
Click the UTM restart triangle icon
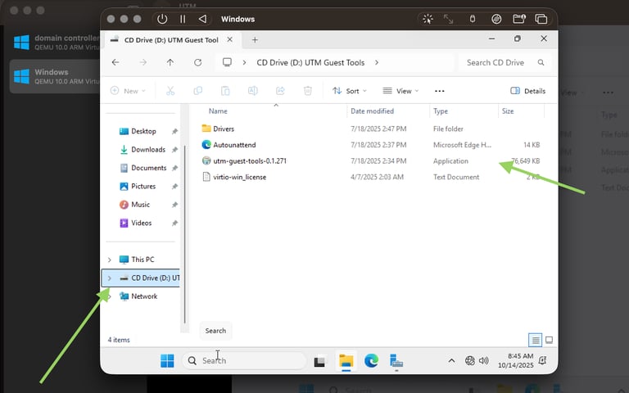pyautogui.click(x=202, y=19)
